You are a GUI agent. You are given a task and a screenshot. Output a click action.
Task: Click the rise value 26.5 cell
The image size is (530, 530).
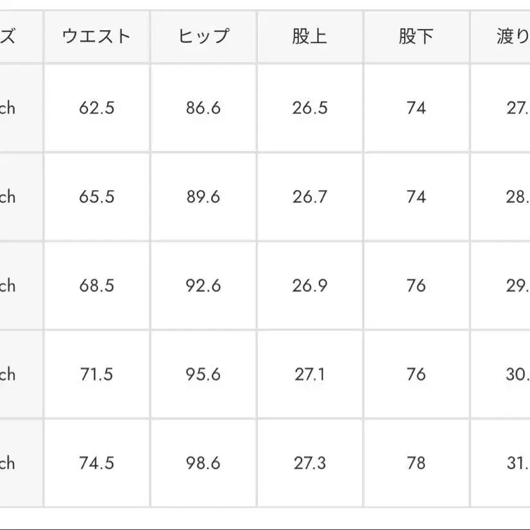(310, 108)
